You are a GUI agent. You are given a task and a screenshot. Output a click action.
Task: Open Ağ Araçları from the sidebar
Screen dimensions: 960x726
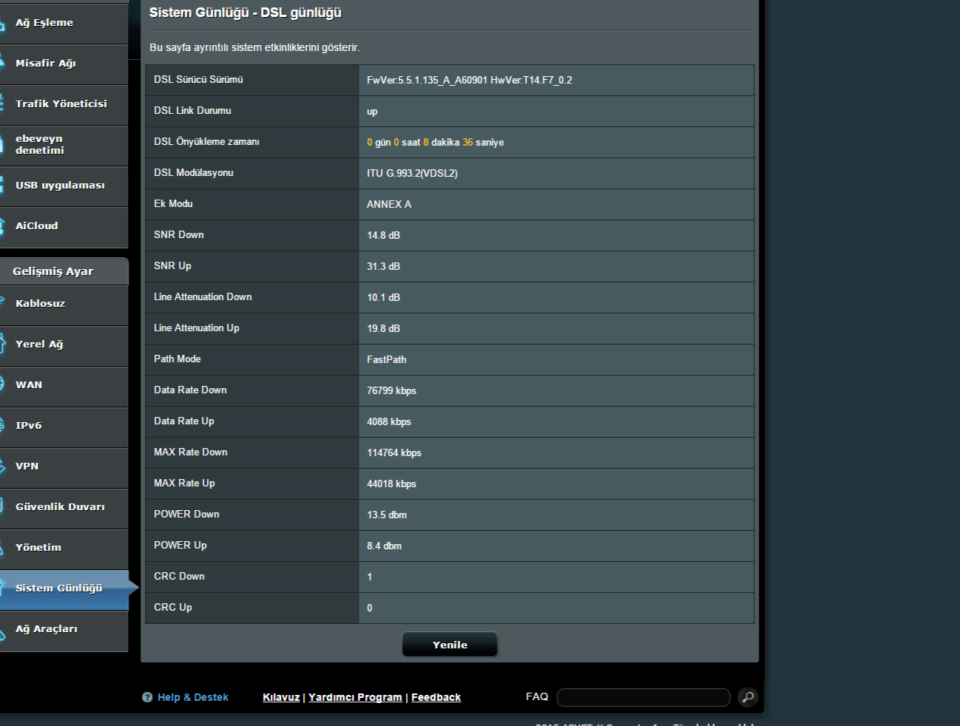pos(47,629)
